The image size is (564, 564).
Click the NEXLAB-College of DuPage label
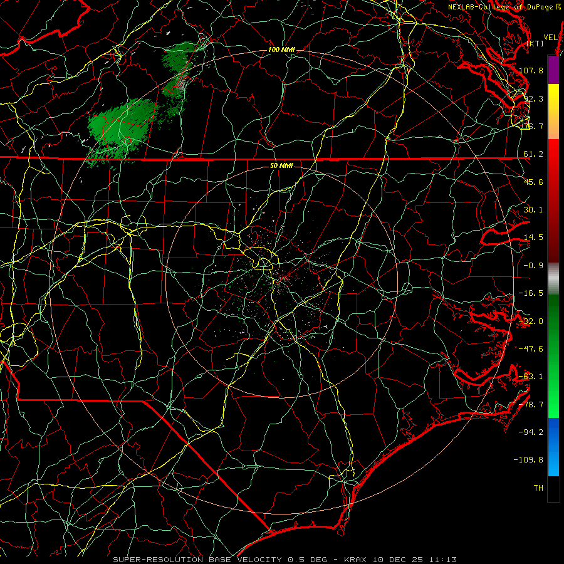pos(501,7)
